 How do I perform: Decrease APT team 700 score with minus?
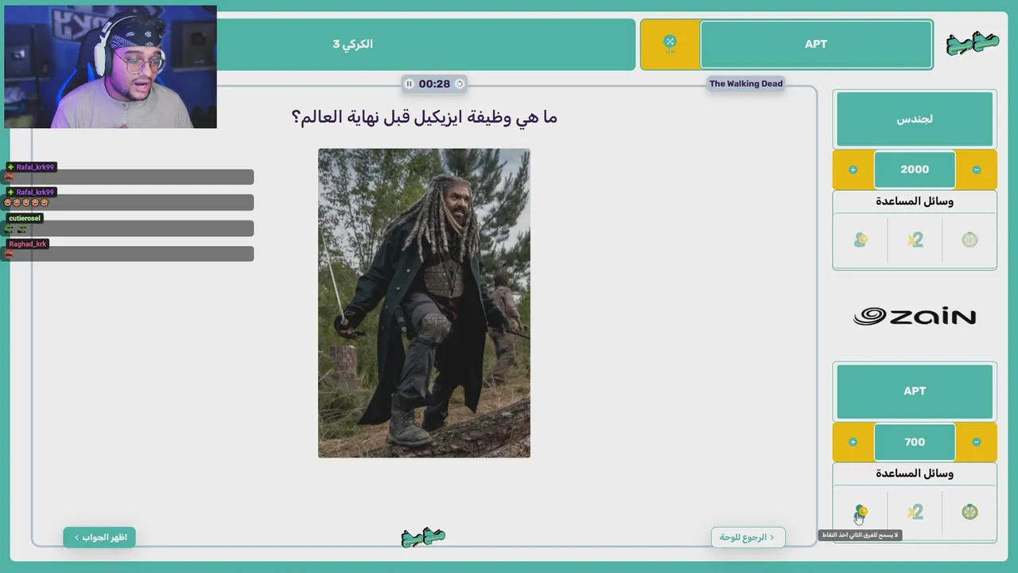977,442
